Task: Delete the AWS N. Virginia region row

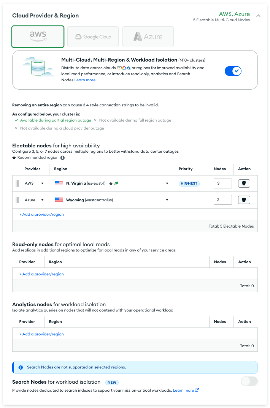Action: [x=244, y=183]
